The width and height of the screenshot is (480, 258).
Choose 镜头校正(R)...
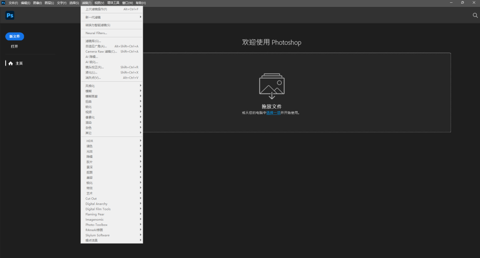pyautogui.click(x=112, y=67)
